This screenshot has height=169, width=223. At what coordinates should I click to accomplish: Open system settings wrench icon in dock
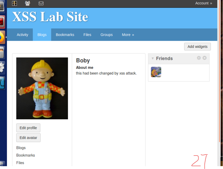2,68
